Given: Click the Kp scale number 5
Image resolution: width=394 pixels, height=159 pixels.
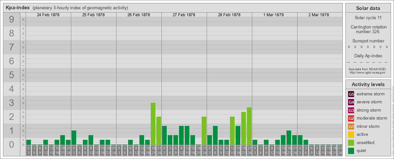Looking at the screenshot, I should pyautogui.click(x=11, y=75).
